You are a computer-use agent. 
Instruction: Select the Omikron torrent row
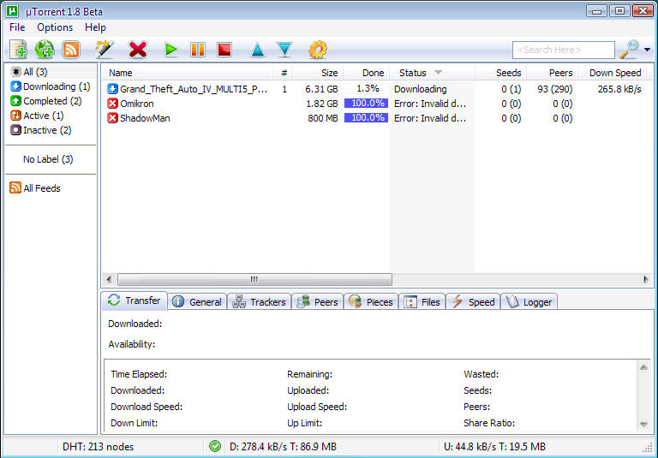pyautogui.click(x=377, y=104)
